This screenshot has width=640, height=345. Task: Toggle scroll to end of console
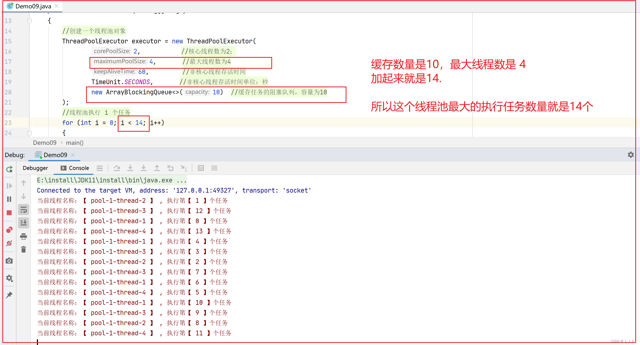tap(24, 223)
